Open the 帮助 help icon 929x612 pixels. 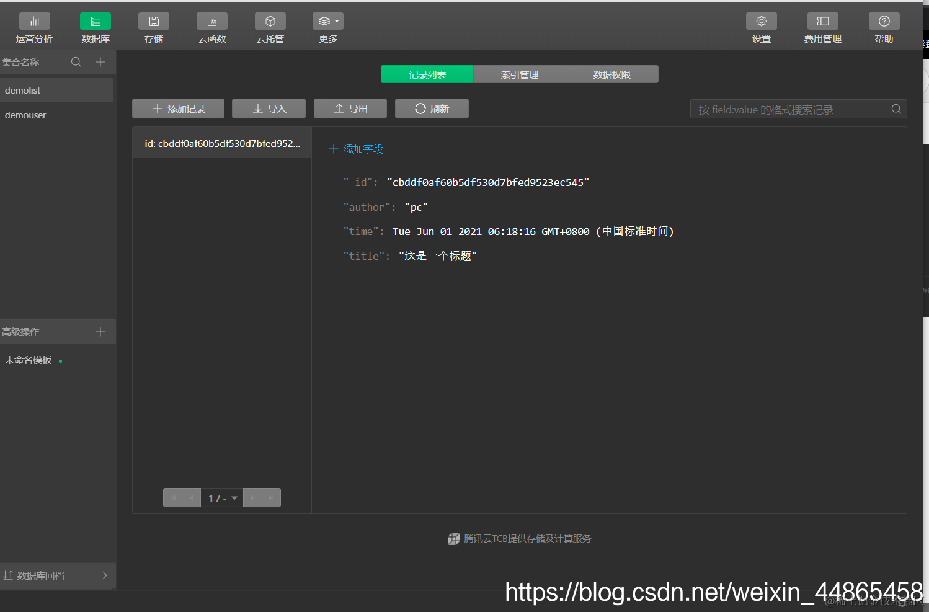(x=884, y=21)
